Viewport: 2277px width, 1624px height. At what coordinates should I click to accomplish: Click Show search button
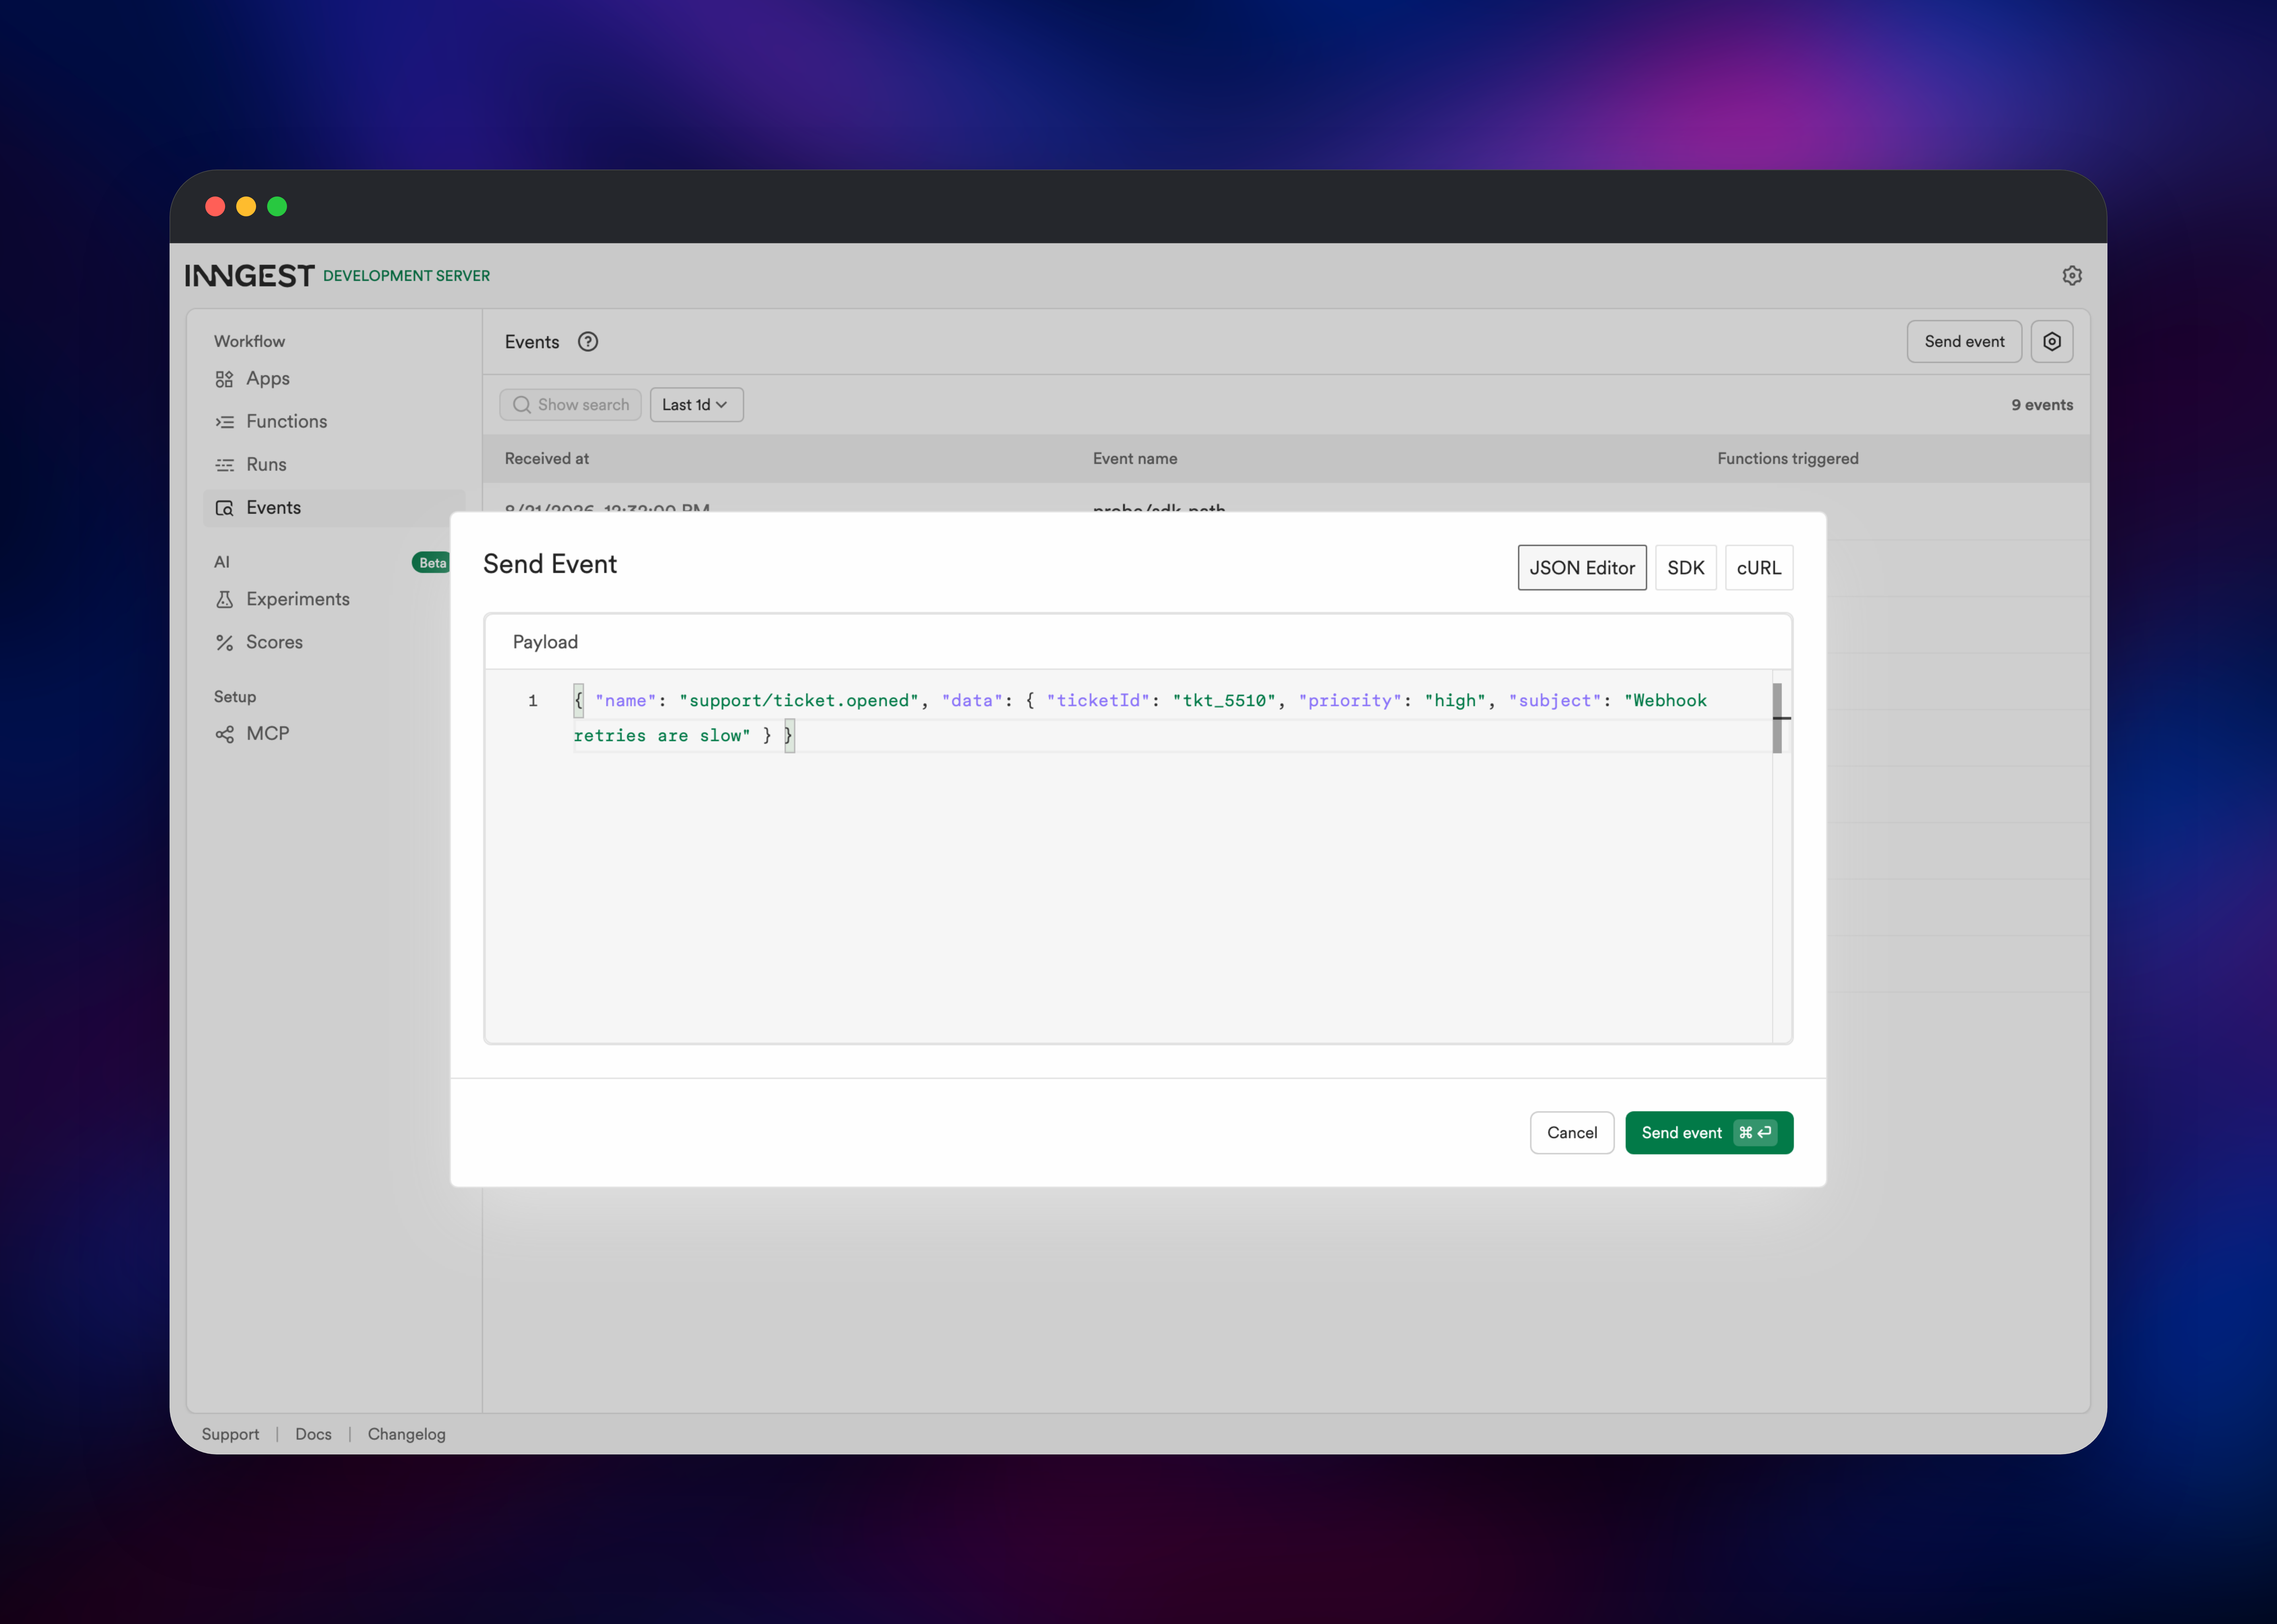point(570,405)
